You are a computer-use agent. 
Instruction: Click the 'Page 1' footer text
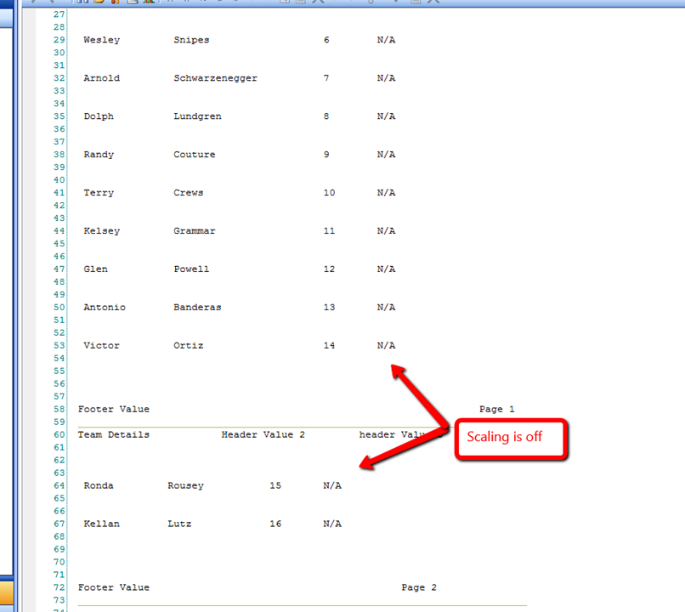[x=496, y=410]
